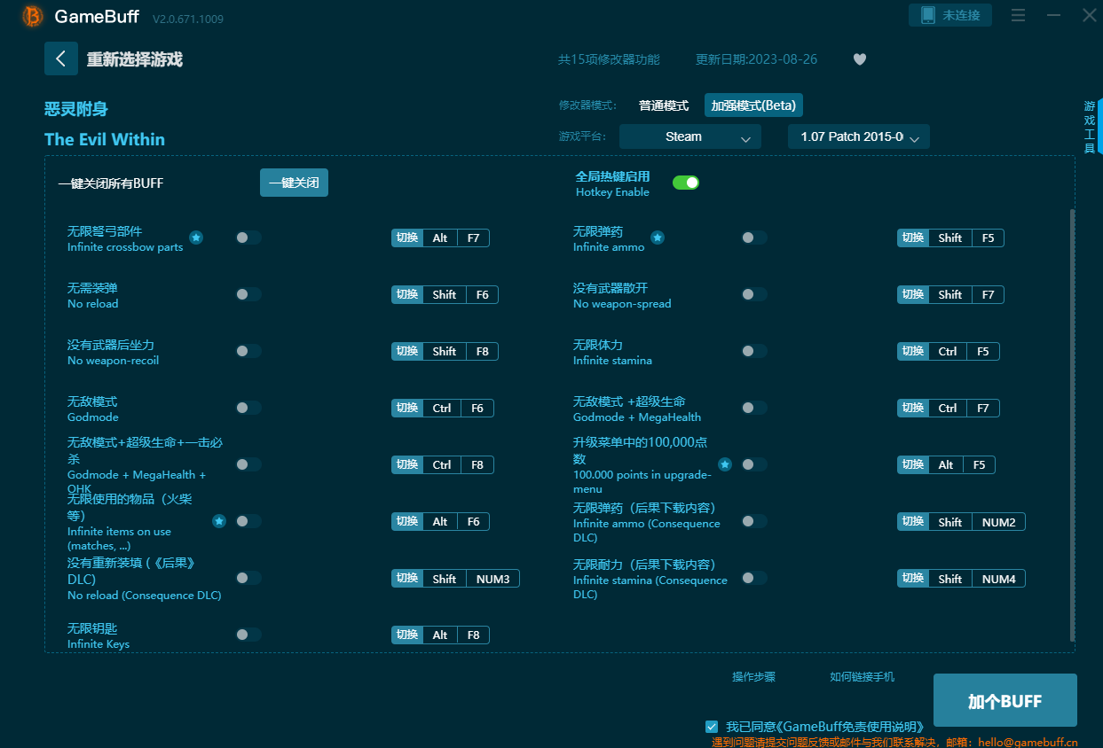This screenshot has height=748, width=1103.
Task: Turn on Godmode toggle
Action: [248, 408]
